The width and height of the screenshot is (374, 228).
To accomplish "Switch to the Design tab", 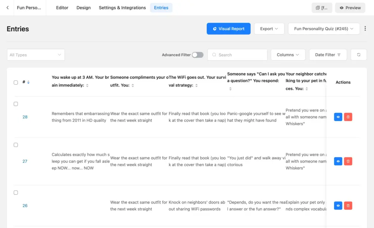I will point(83,7).
